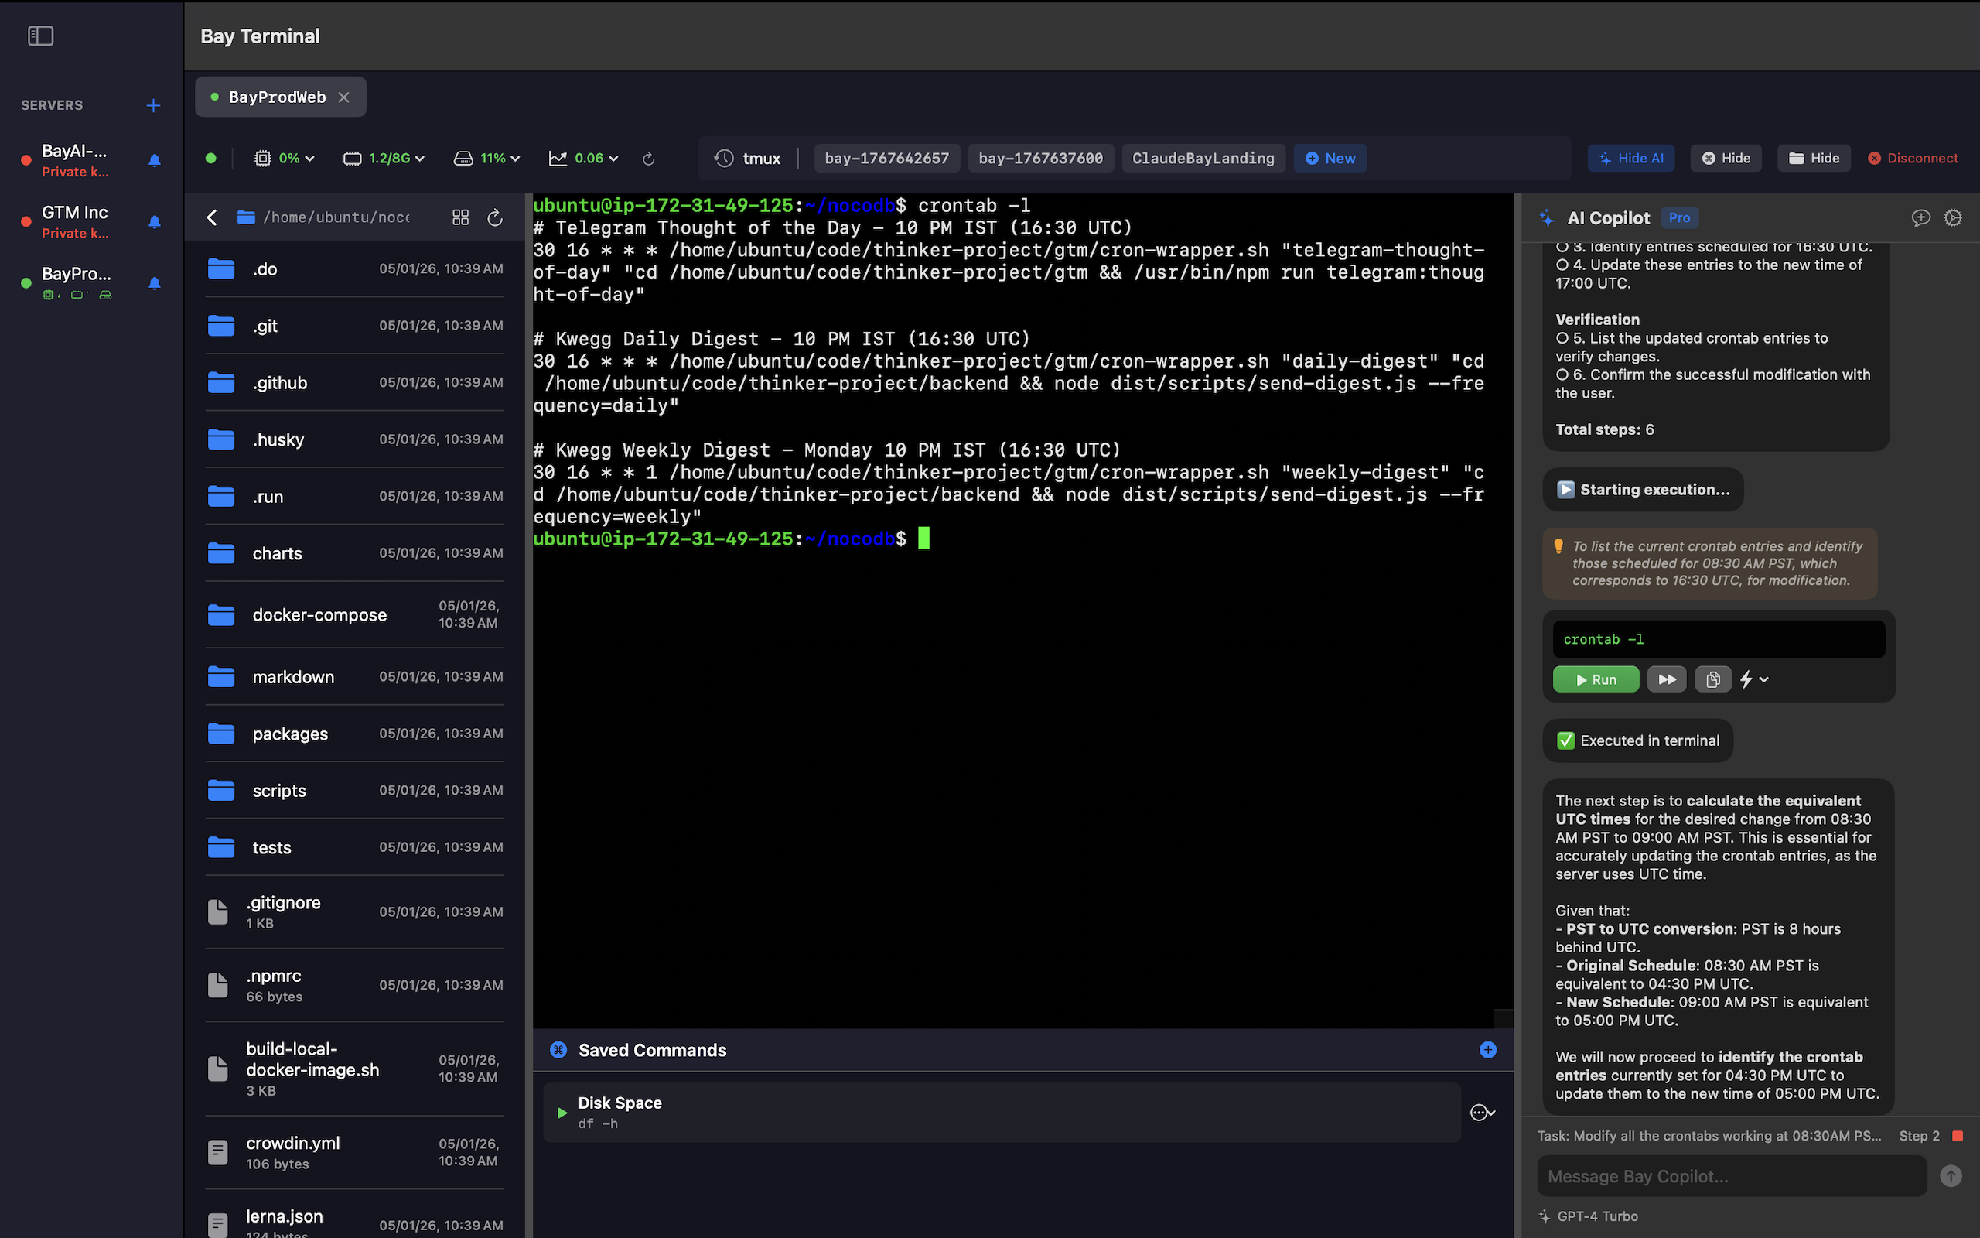Toggle the sidebar panel icon top-left
The height and width of the screenshot is (1238, 1980).
[40, 36]
